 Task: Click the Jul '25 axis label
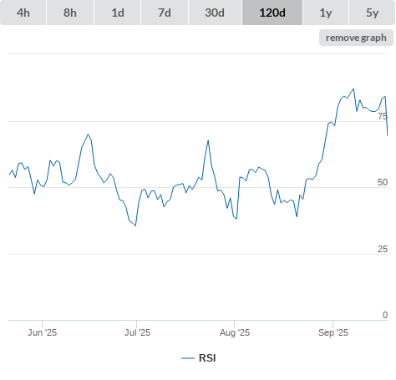137,332
